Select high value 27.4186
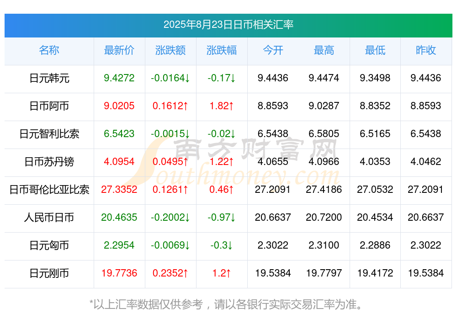The height and width of the screenshot is (319, 457). click(x=324, y=189)
